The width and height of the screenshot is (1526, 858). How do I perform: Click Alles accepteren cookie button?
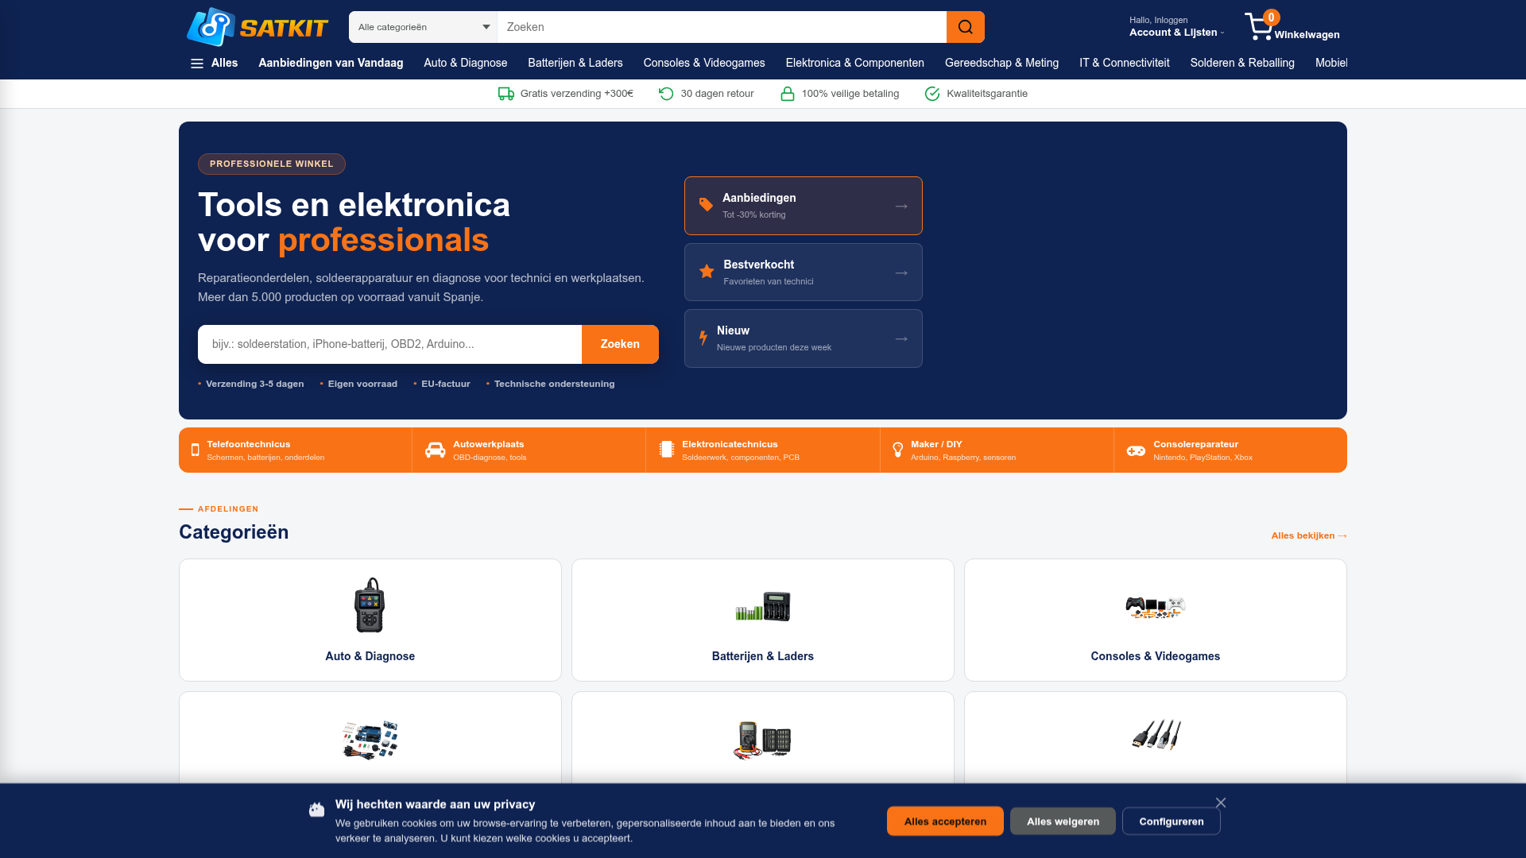click(945, 821)
